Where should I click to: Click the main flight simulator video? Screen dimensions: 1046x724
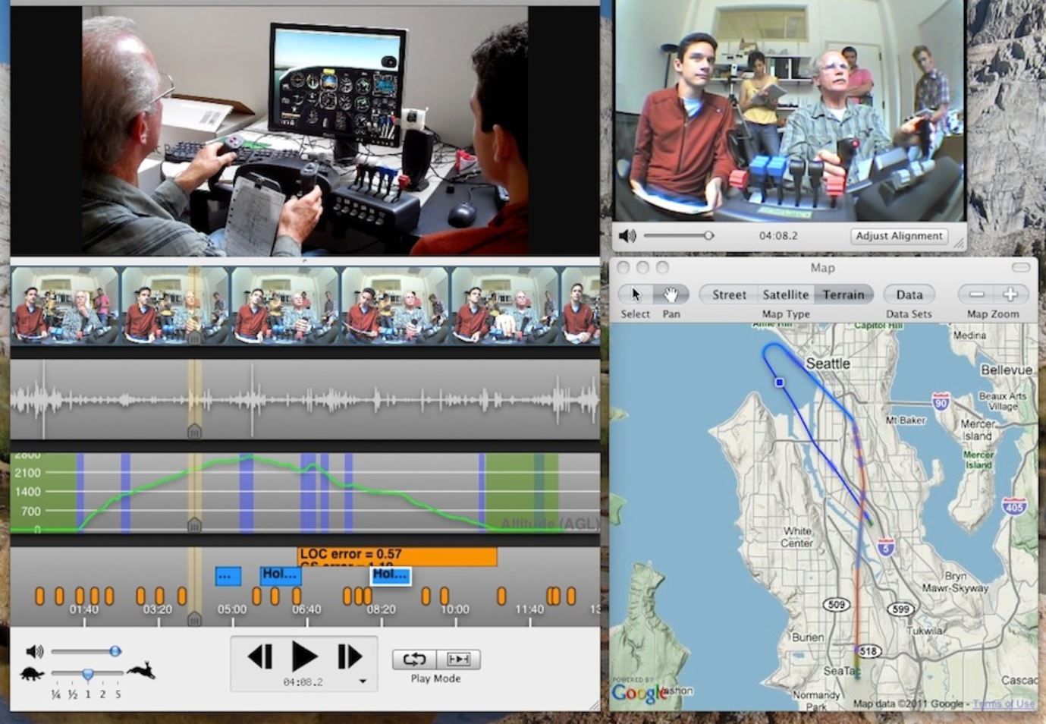(x=305, y=131)
